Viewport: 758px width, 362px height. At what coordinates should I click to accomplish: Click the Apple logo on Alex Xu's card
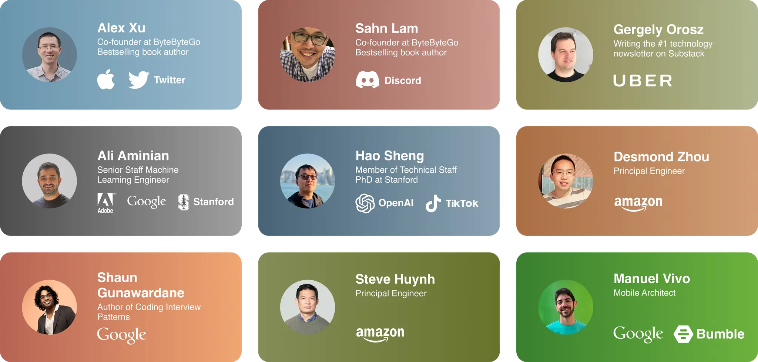(x=106, y=79)
